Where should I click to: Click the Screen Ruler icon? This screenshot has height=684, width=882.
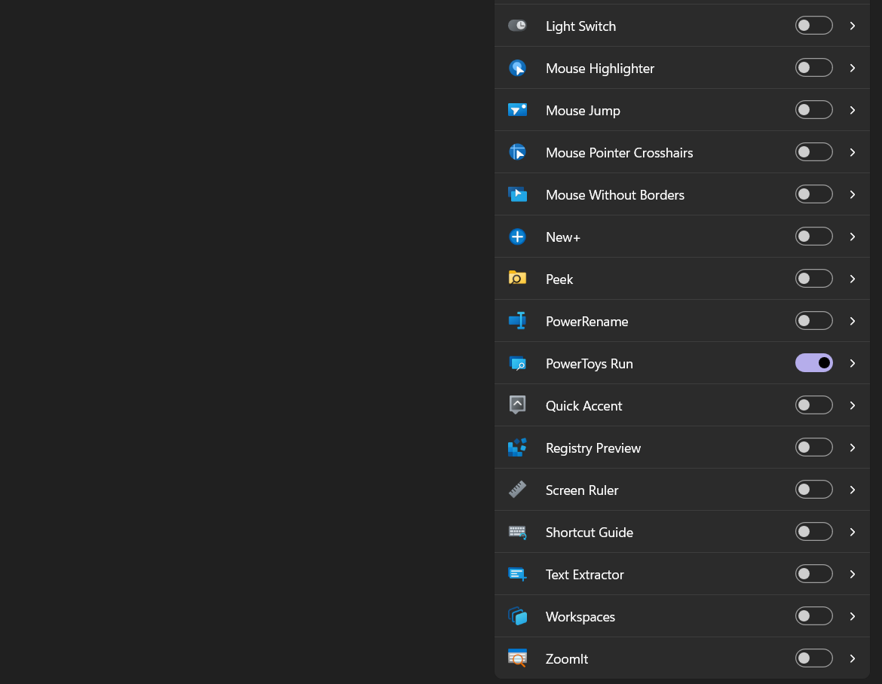pos(517,490)
